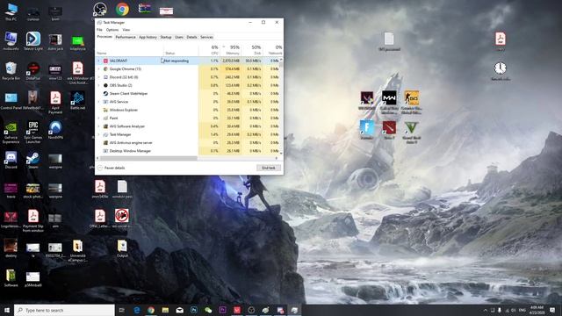
Task: Launch Microsoft Edge from the taskbar
Action: click(137, 310)
